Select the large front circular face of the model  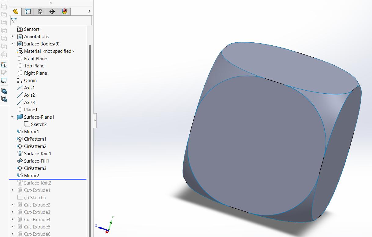257,145
